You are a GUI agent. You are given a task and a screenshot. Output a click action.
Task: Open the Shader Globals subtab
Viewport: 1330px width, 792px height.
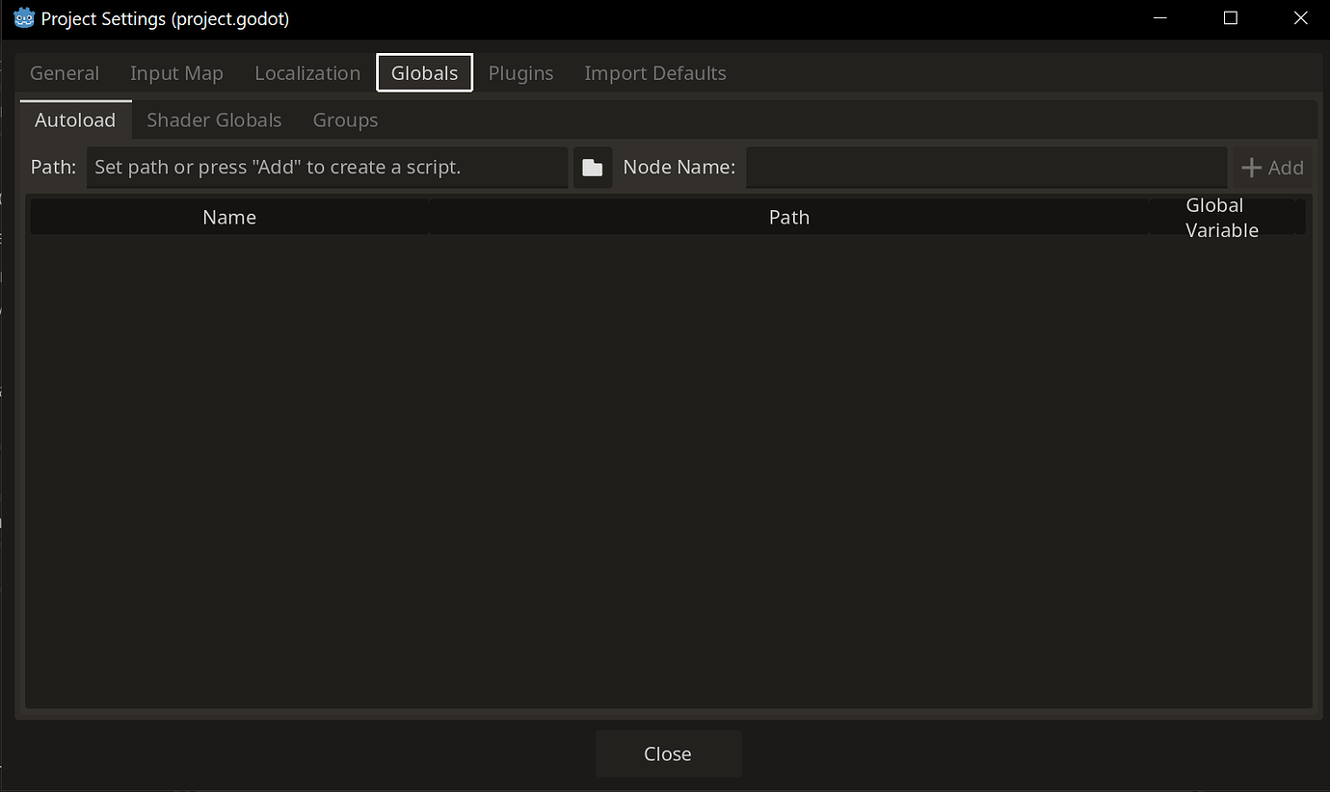pyautogui.click(x=214, y=119)
